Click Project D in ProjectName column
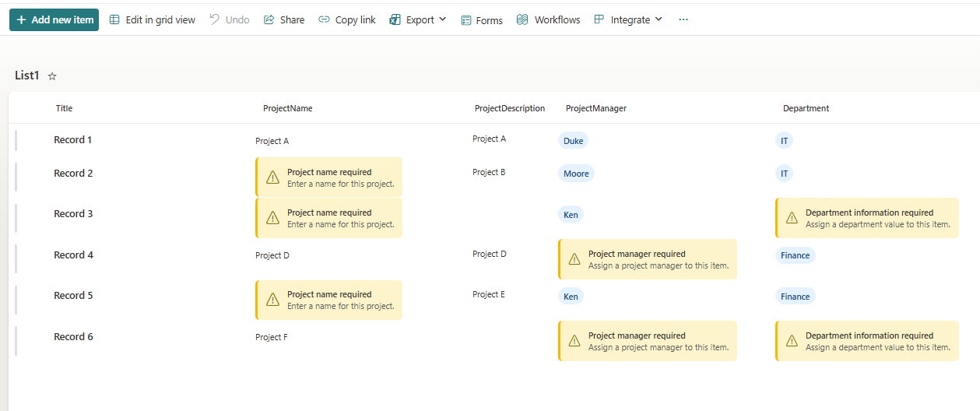The image size is (980, 411). pyautogui.click(x=272, y=255)
